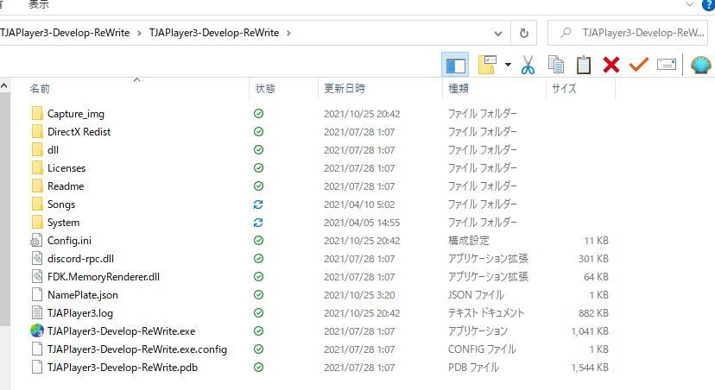Toggle the preview pane toolbar icon

click(x=455, y=66)
